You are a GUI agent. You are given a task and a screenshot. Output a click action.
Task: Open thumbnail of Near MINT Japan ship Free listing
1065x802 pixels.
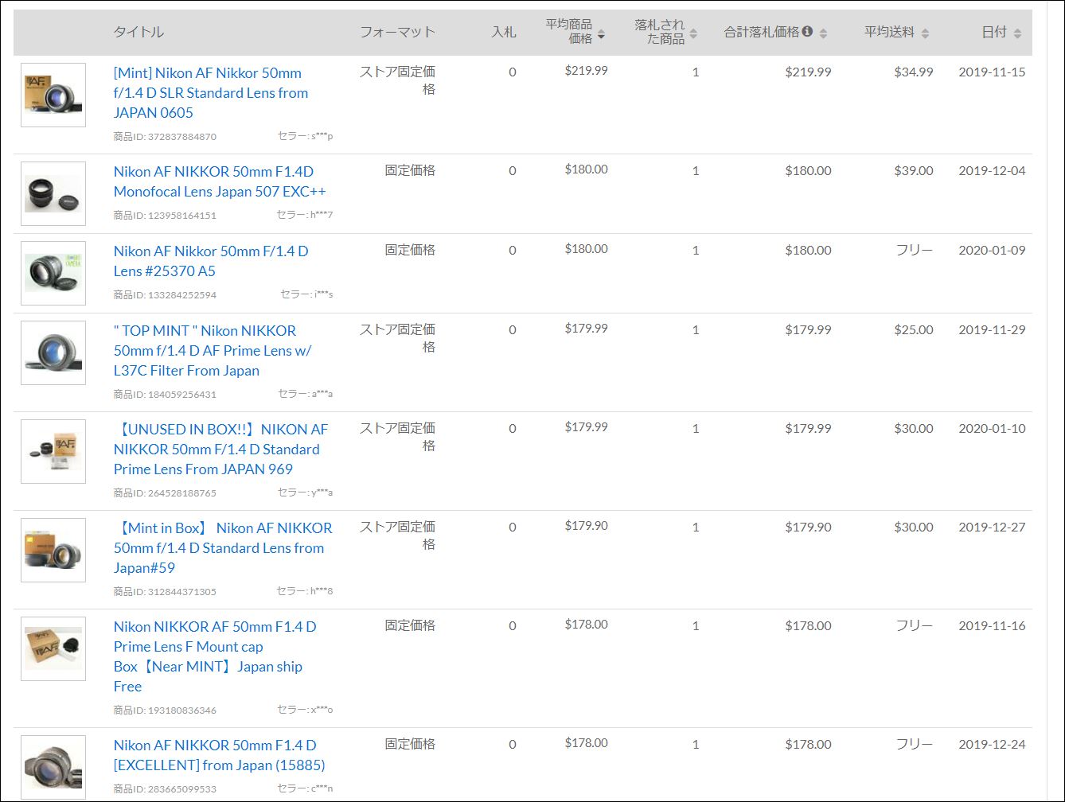click(x=53, y=648)
